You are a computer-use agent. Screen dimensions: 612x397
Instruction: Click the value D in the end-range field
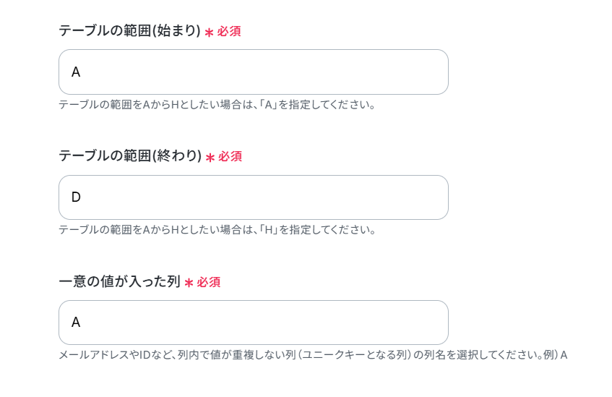pos(76,197)
